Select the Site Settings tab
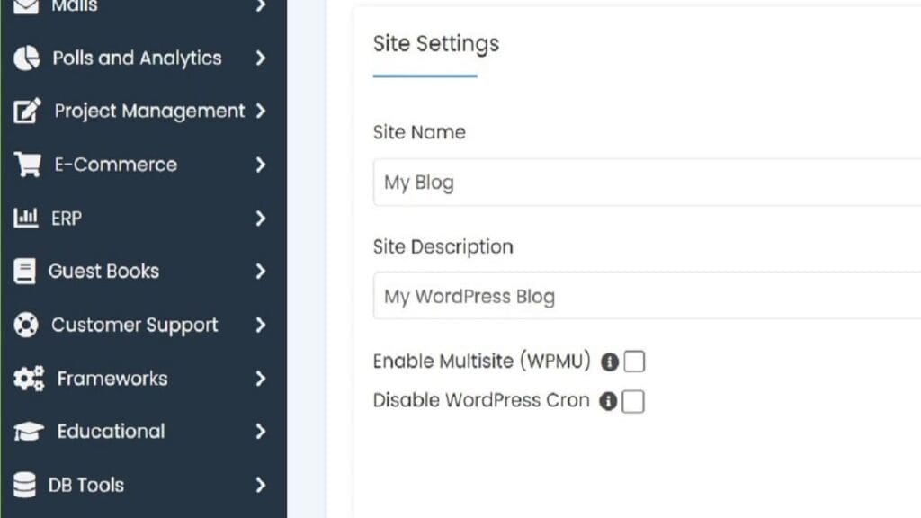The height and width of the screenshot is (518, 921). click(x=435, y=43)
